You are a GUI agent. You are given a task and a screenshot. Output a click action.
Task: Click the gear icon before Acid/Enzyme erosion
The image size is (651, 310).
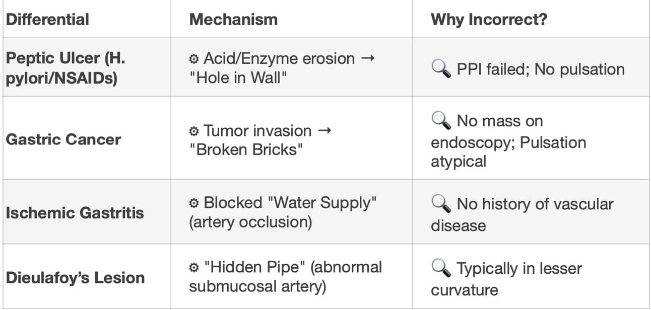tap(193, 59)
